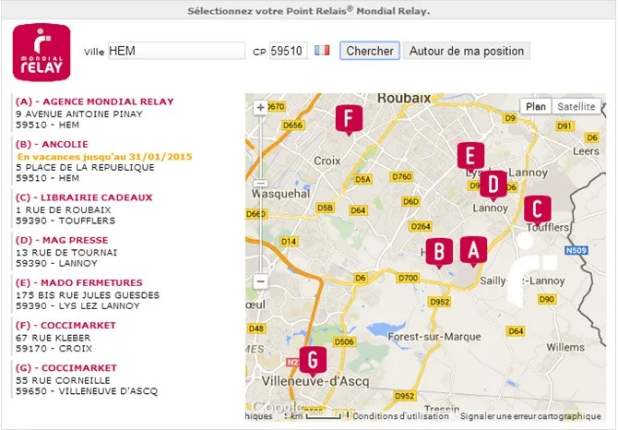
Task: Click Wasquehal label on the map
Action: [280, 194]
